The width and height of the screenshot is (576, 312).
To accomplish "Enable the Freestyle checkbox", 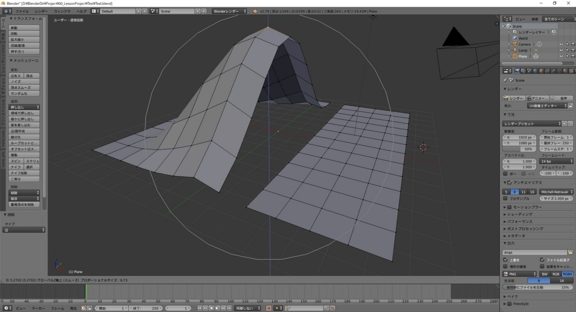I will click(510, 304).
